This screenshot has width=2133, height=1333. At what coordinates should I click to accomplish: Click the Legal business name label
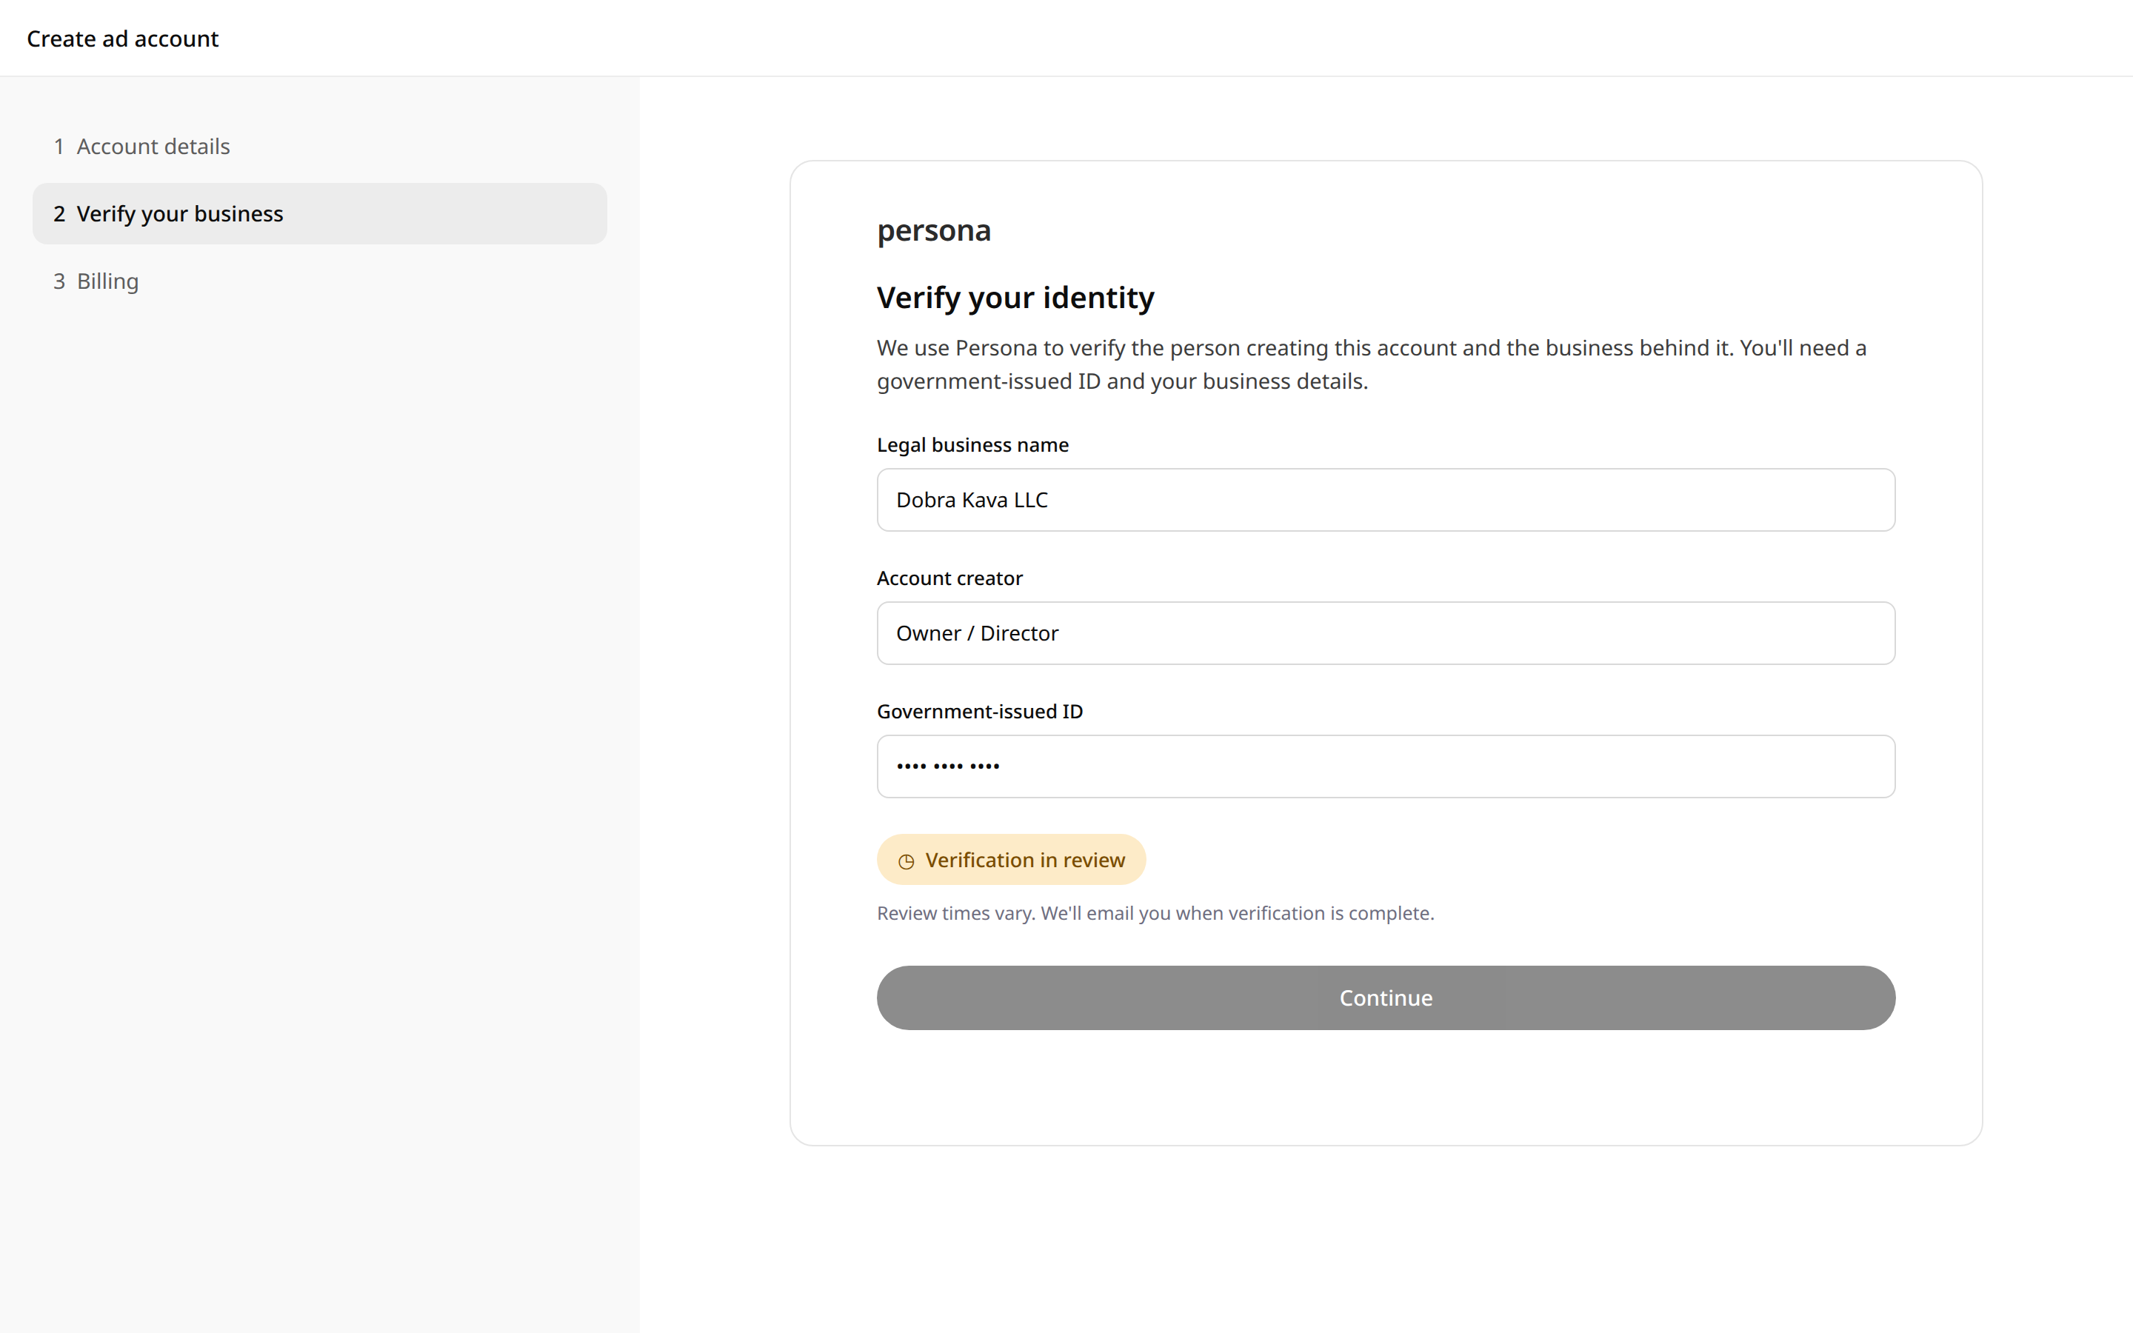point(972,445)
